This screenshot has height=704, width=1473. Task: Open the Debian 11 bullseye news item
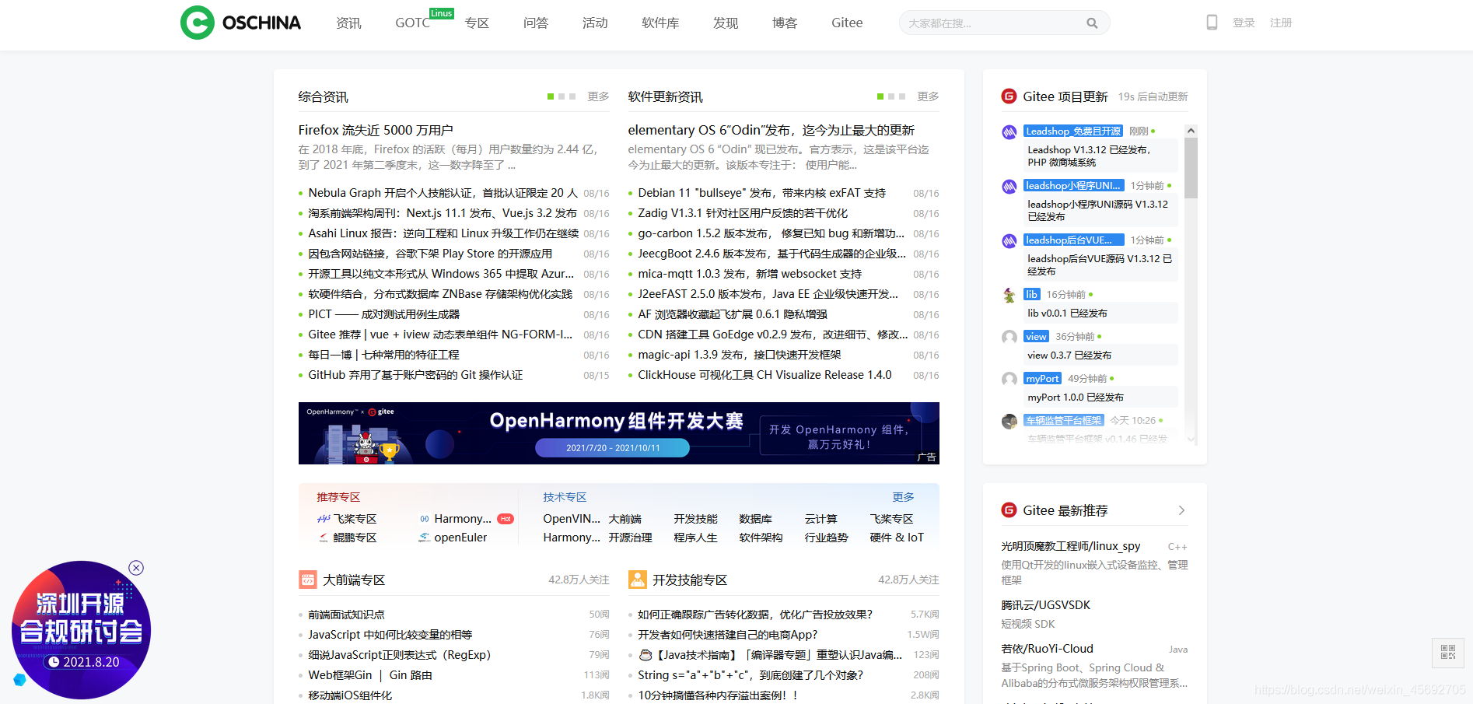point(762,193)
